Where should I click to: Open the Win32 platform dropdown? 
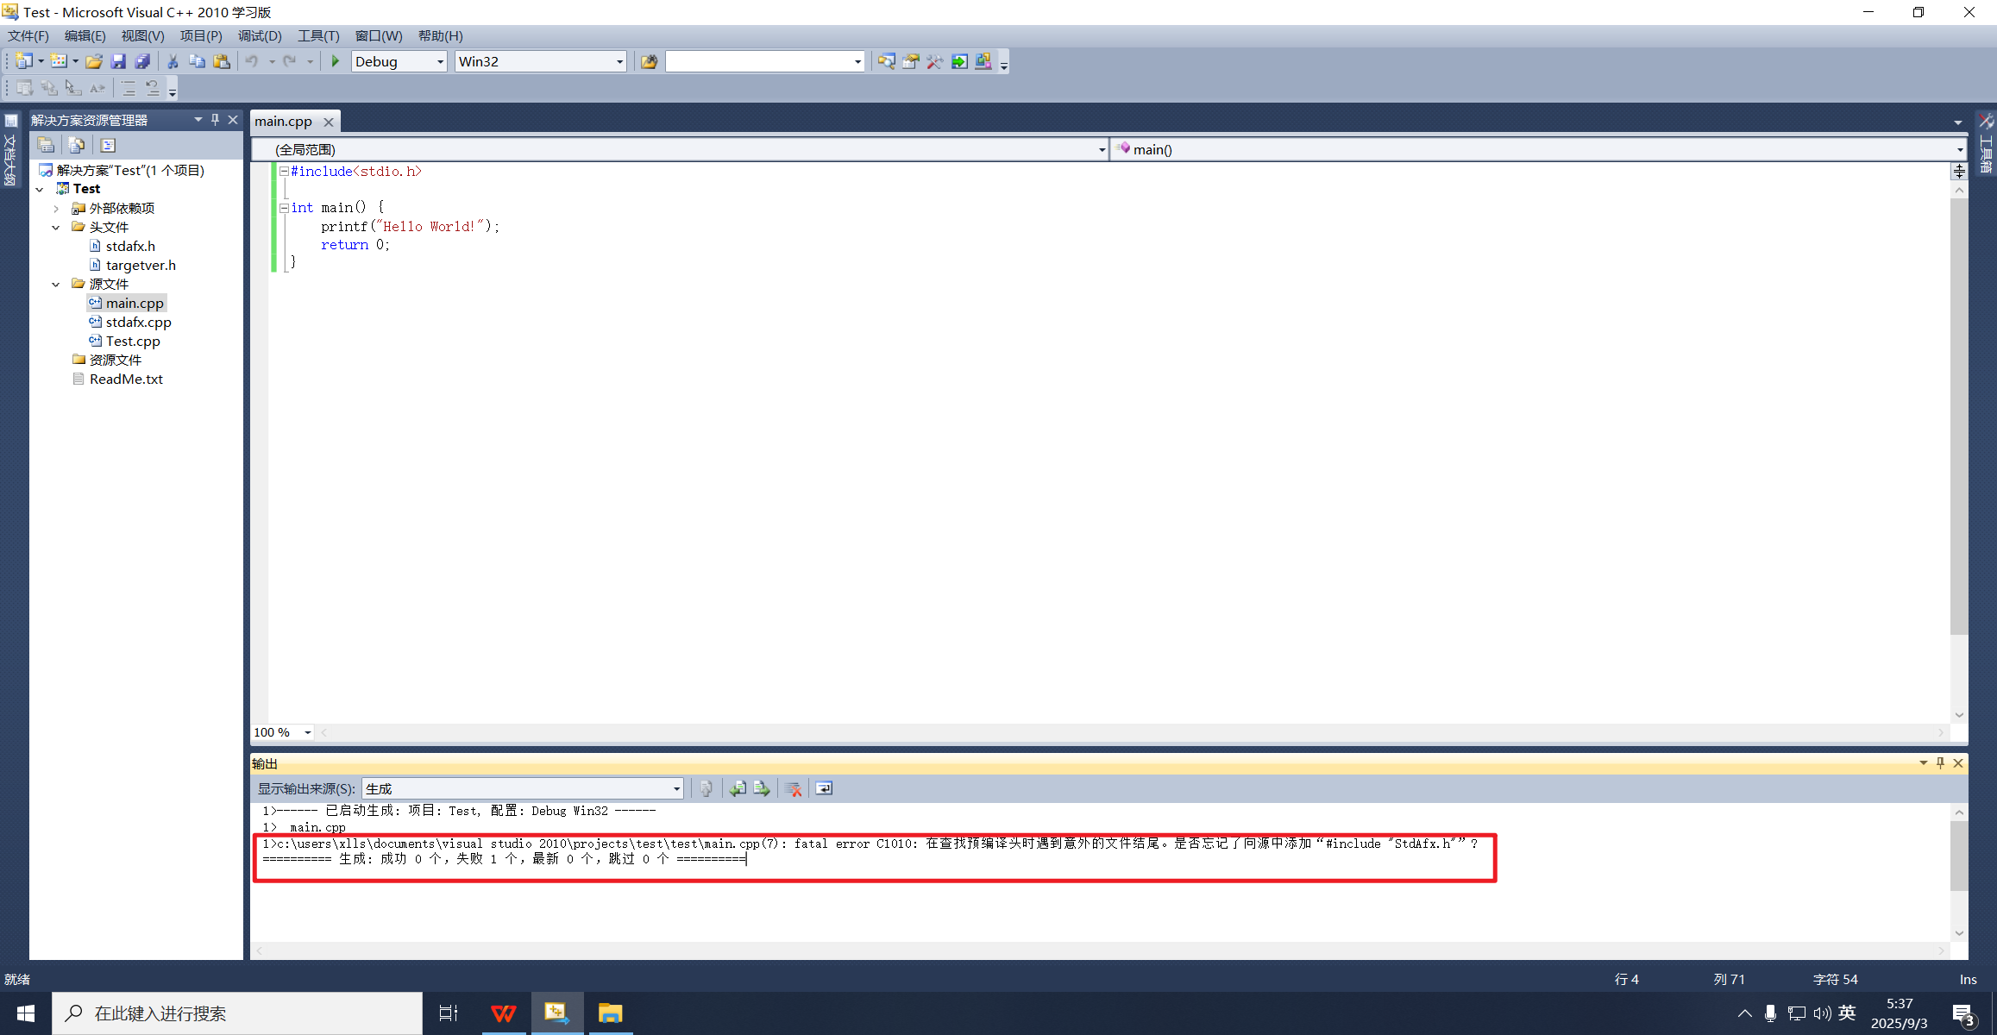coord(619,61)
